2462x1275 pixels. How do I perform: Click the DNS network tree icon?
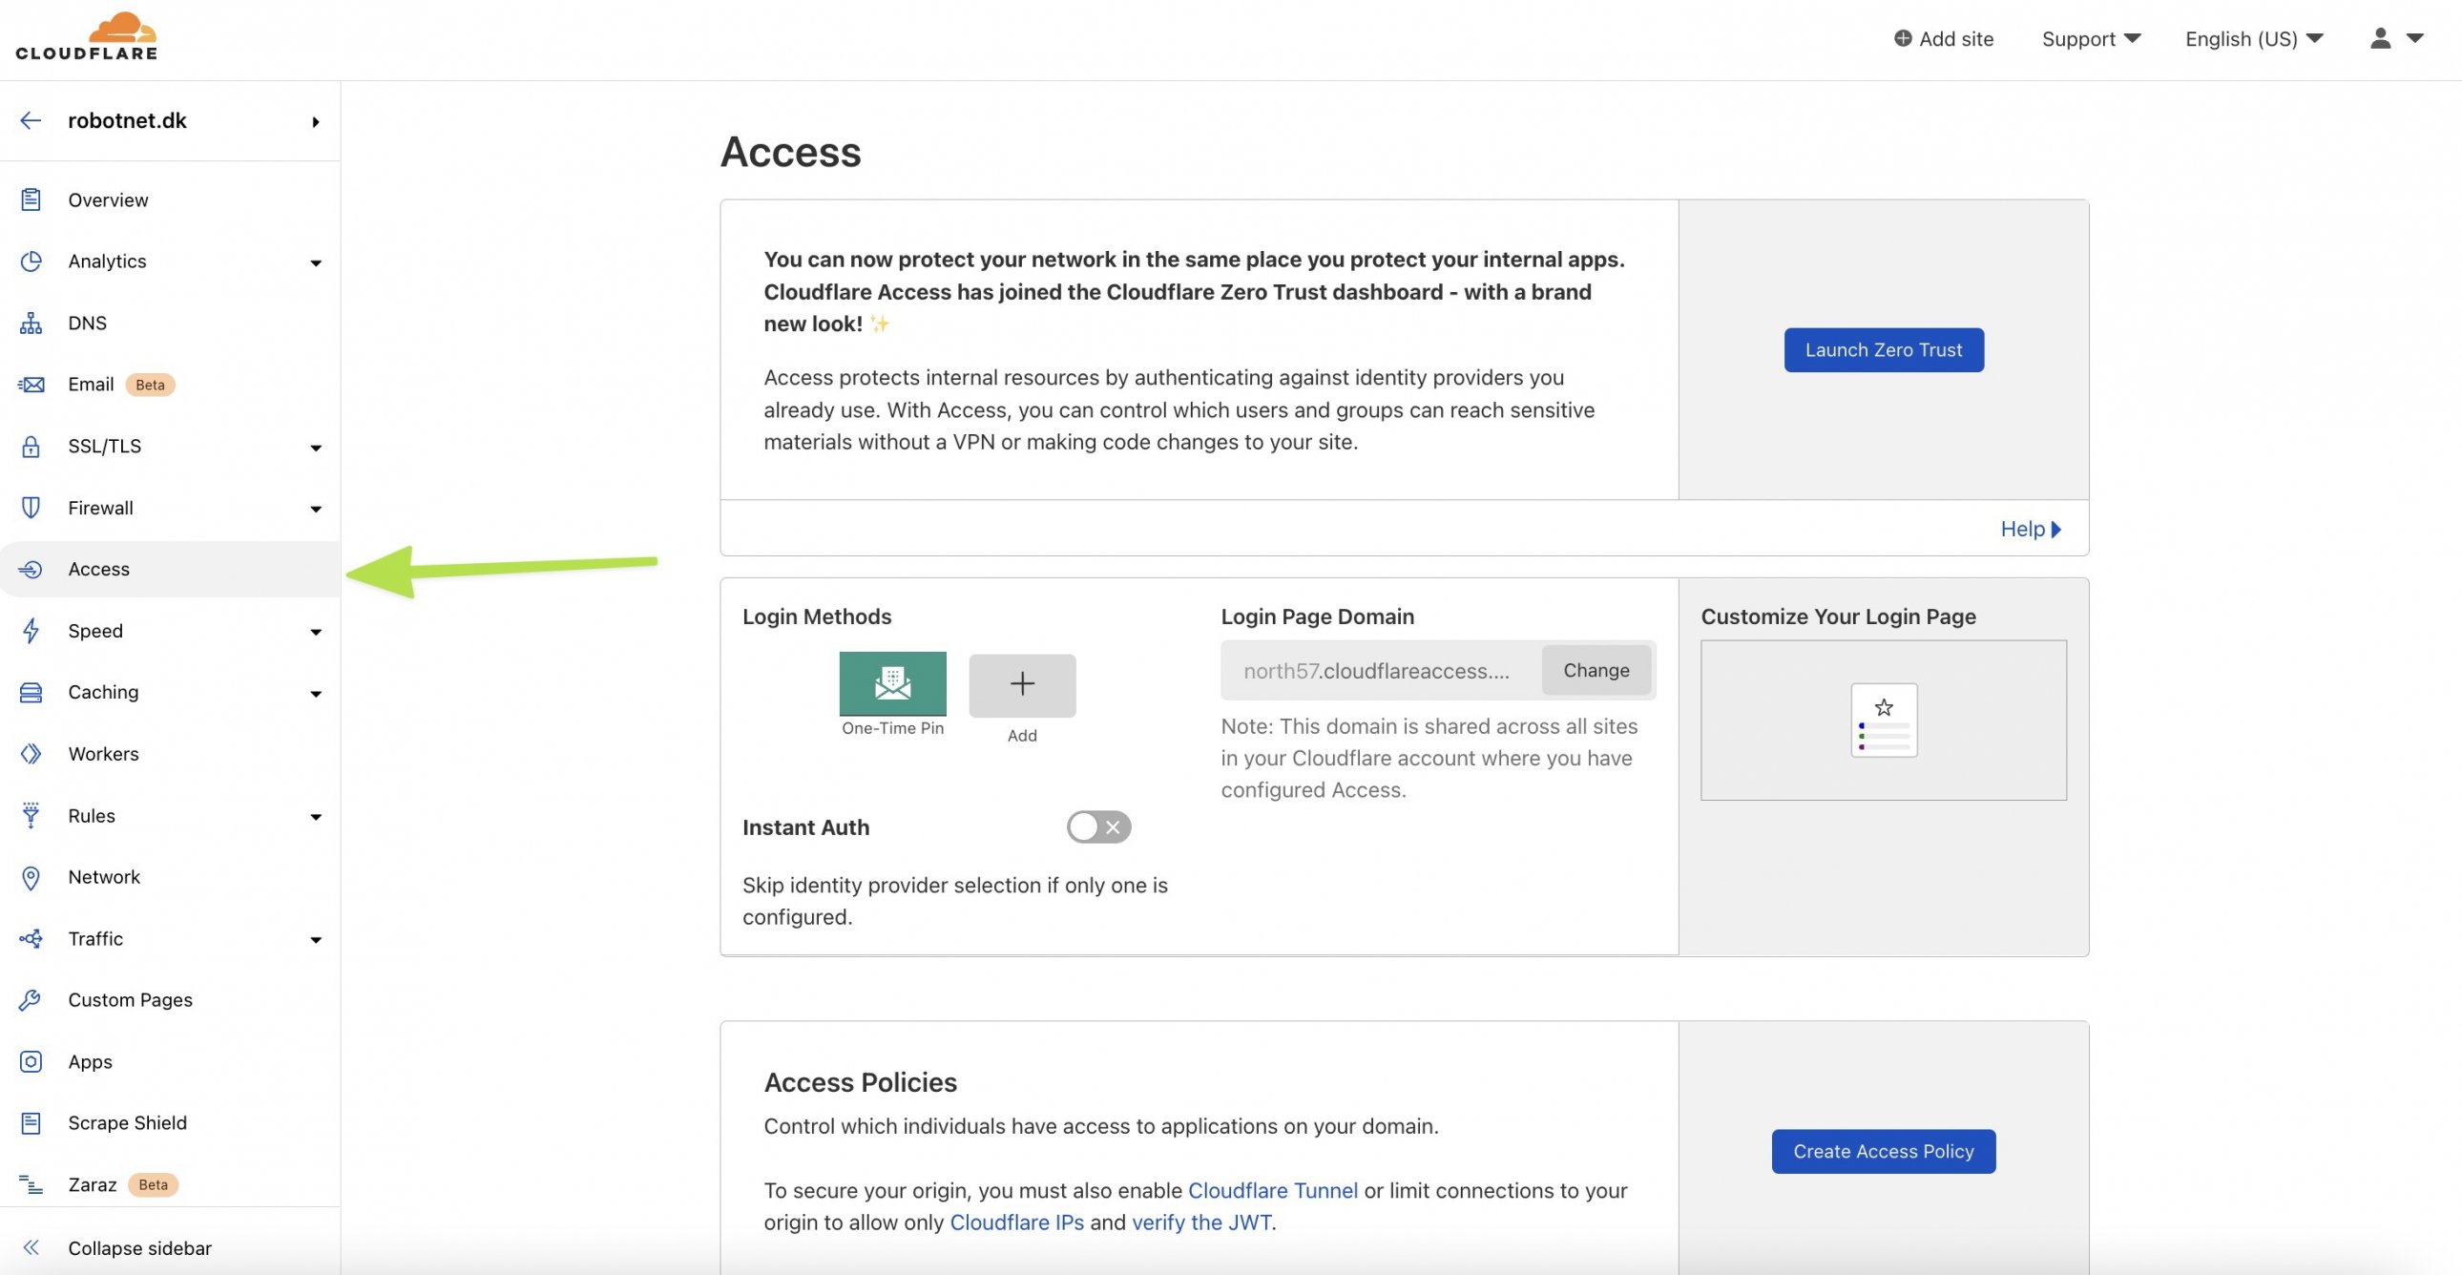31,324
